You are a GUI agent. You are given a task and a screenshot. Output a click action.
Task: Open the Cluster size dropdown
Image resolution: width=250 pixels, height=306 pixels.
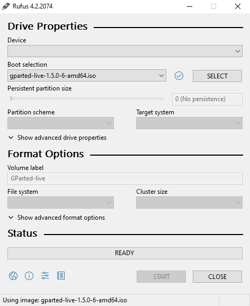[x=189, y=203]
